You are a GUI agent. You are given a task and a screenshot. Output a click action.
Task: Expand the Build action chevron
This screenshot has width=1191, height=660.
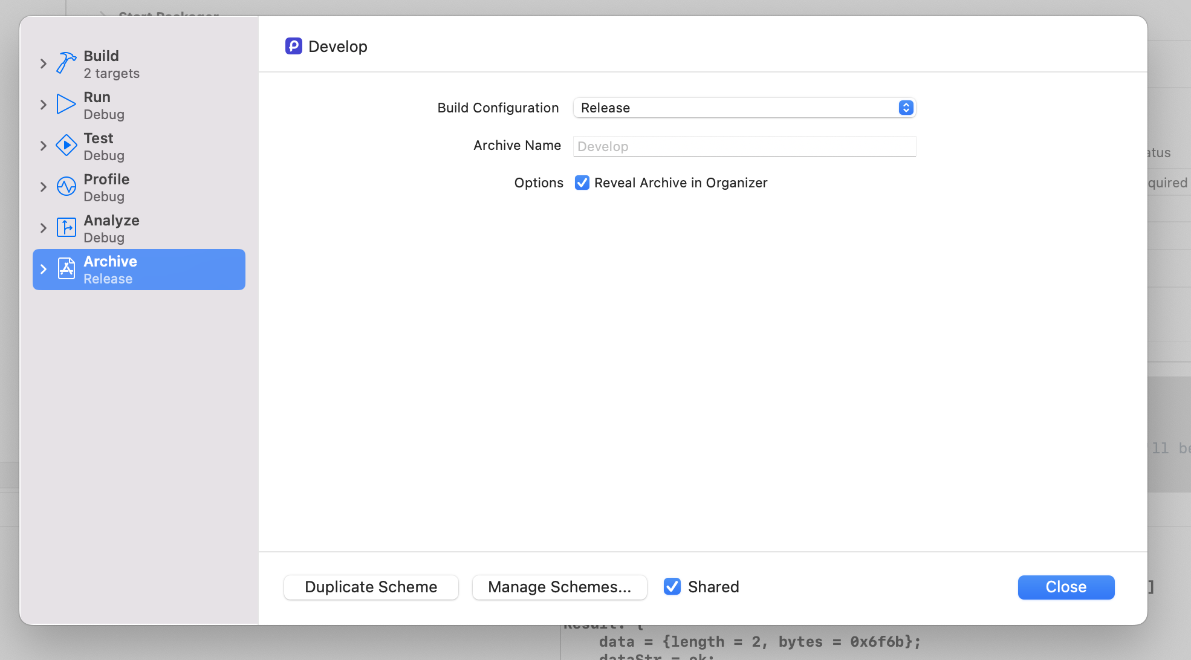point(43,63)
